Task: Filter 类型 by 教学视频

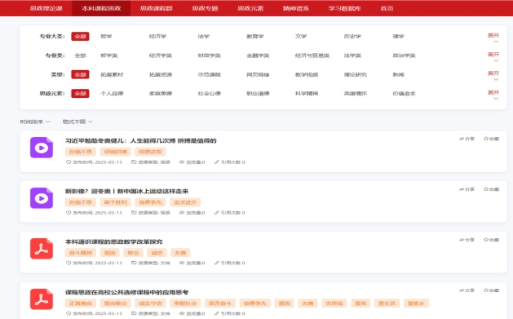Action: pos(307,74)
